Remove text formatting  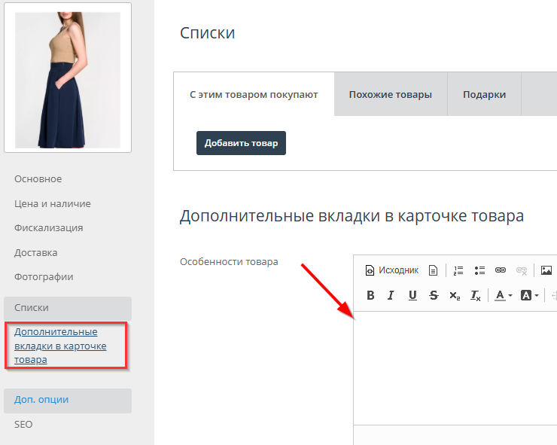click(476, 296)
